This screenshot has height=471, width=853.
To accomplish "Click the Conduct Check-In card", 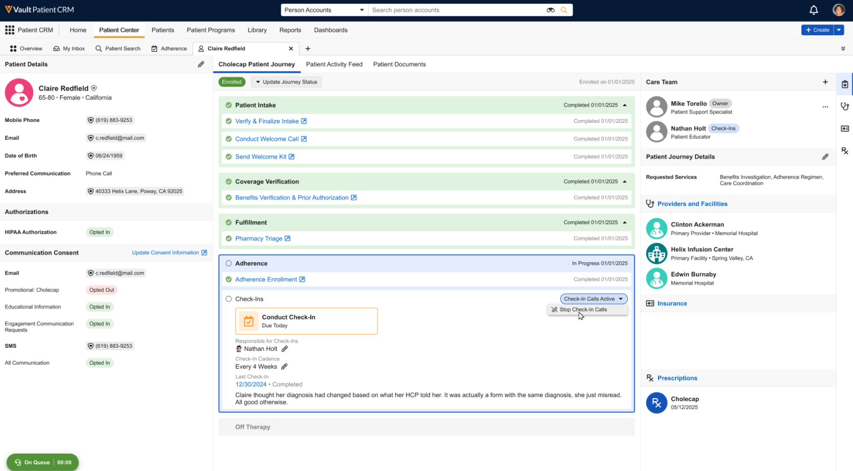I will tap(306, 321).
